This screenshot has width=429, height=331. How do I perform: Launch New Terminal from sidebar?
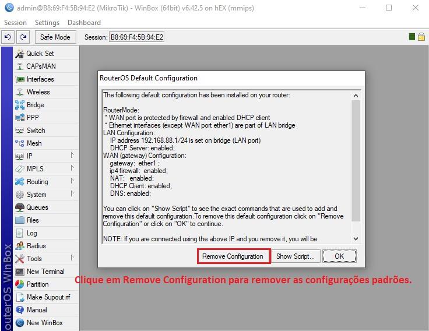pos(46,272)
